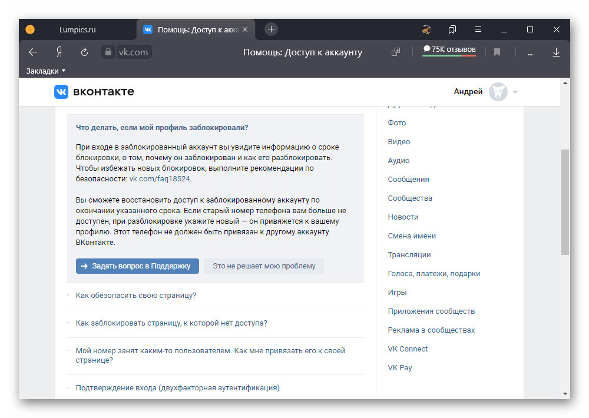Collapse the question about blocked profile
Viewport: 589px width, 418px height.
162,128
